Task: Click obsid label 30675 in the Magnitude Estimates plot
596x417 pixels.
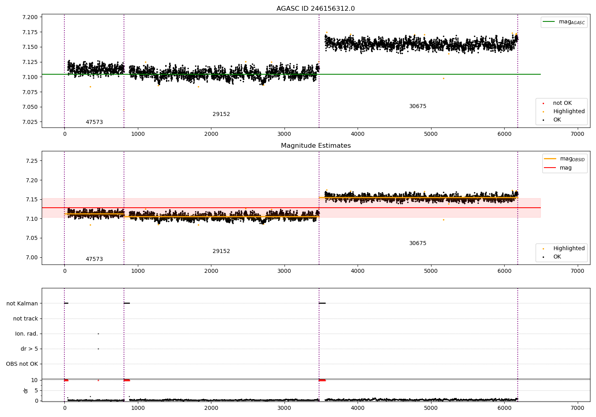Action: 418,243
